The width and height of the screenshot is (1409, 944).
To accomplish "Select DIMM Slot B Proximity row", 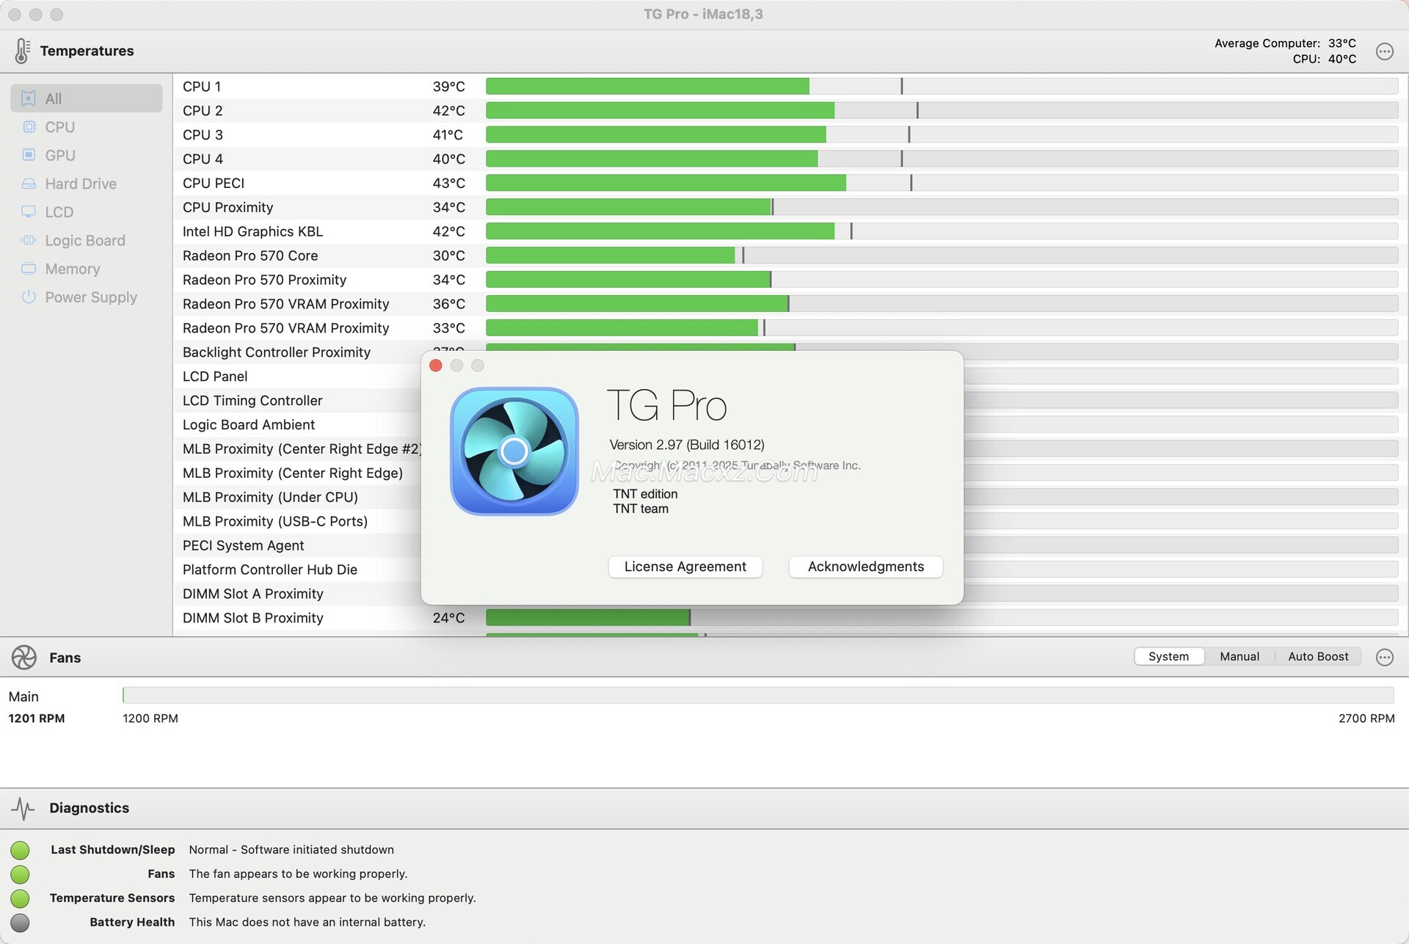I will (x=790, y=618).
